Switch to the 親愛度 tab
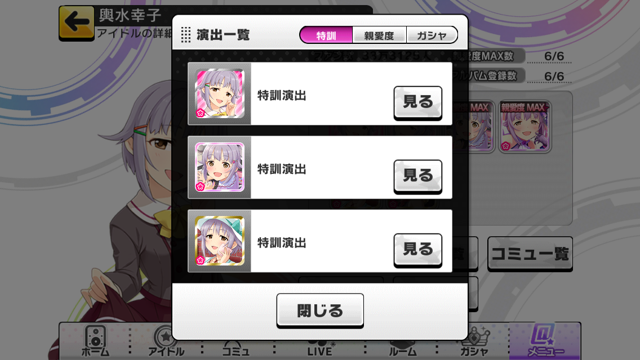The height and width of the screenshot is (360, 640). click(379, 35)
